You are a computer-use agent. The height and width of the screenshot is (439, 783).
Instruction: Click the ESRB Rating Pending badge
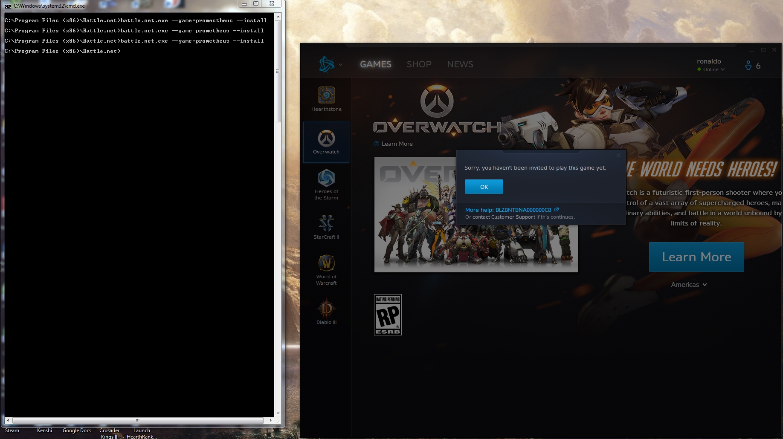coord(388,315)
